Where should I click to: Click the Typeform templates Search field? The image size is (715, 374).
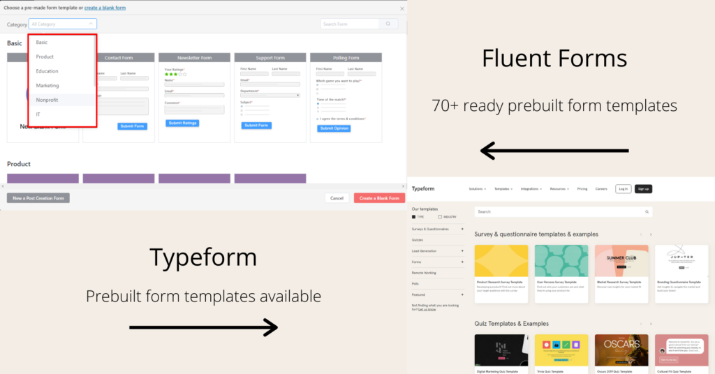click(x=563, y=212)
